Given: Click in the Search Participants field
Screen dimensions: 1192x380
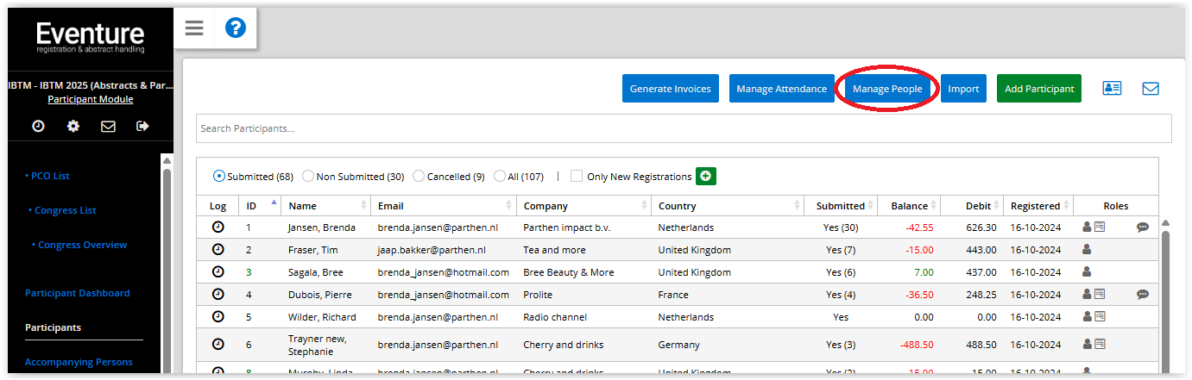Looking at the screenshot, I should click(682, 128).
